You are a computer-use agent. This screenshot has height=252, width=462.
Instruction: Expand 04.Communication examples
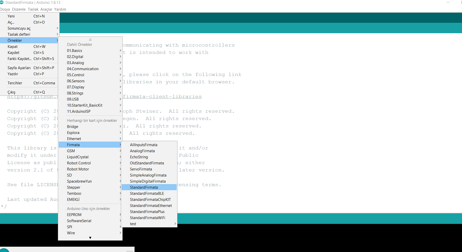point(90,69)
